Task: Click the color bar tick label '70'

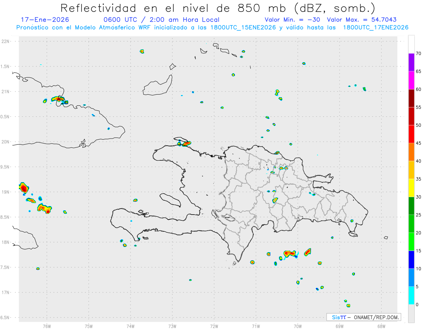Action: [x=418, y=54]
